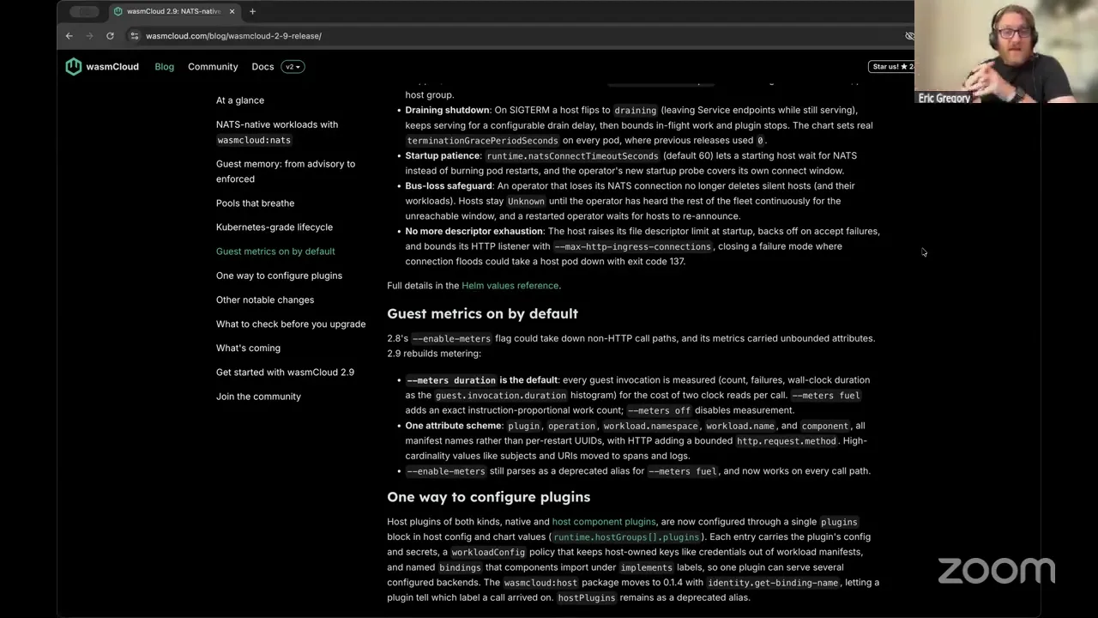Click the crossed-eye icon in address bar
This screenshot has width=1098, height=618.
tap(909, 36)
